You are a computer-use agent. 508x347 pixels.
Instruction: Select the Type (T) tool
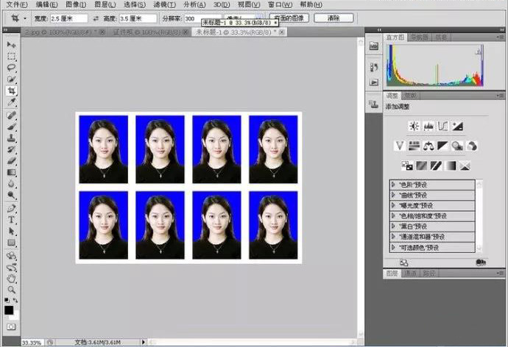tap(12, 219)
